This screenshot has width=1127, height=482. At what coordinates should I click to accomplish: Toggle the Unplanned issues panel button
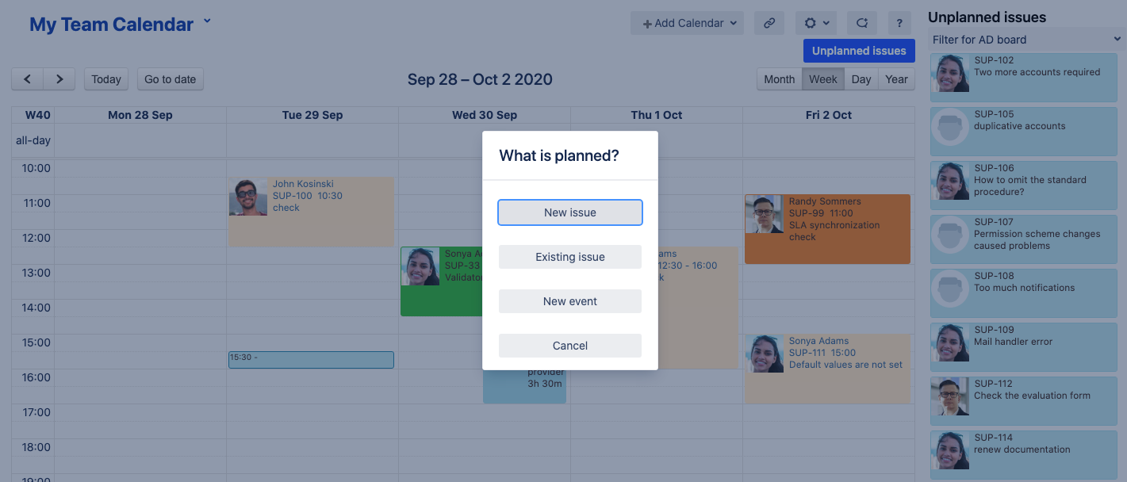[859, 51]
